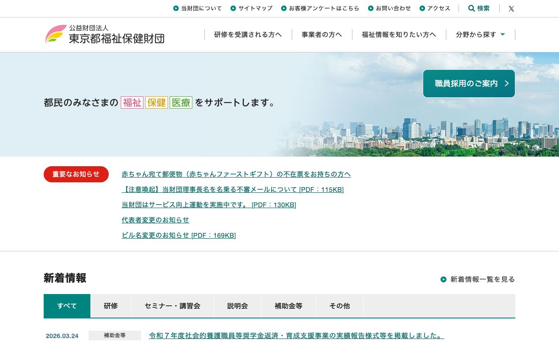Open the 代表者変更のお知らせ link
The height and width of the screenshot is (349, 559).
155,220
